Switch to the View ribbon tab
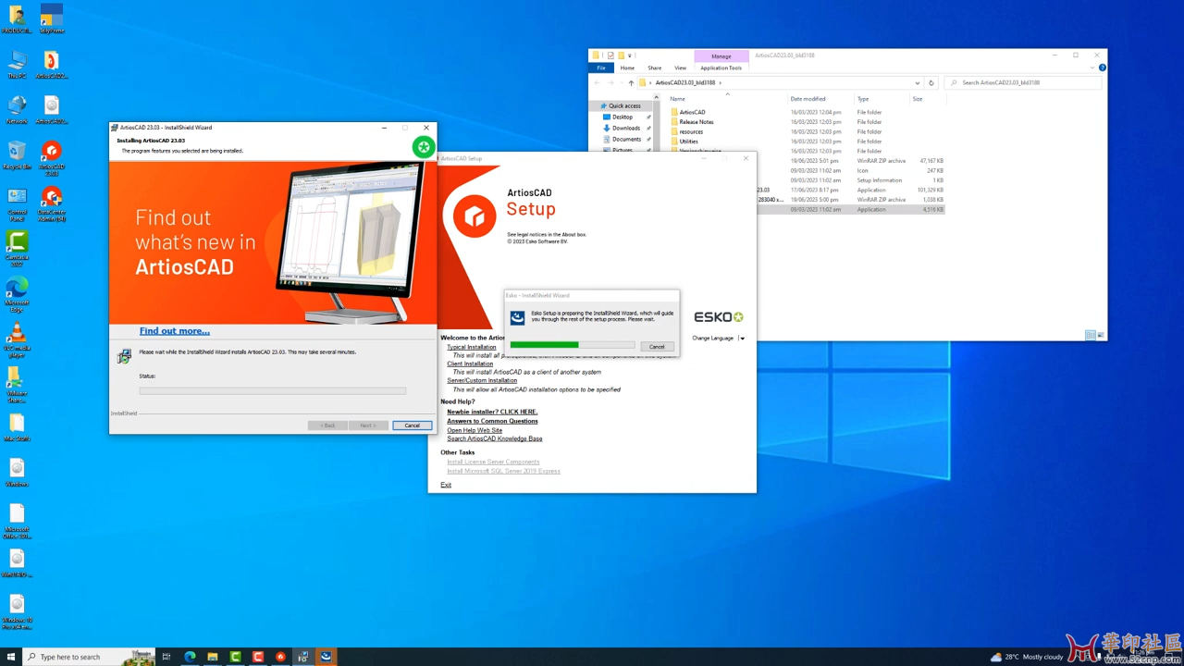Screen dimensions: 1184x666 [x=680, y=68]
